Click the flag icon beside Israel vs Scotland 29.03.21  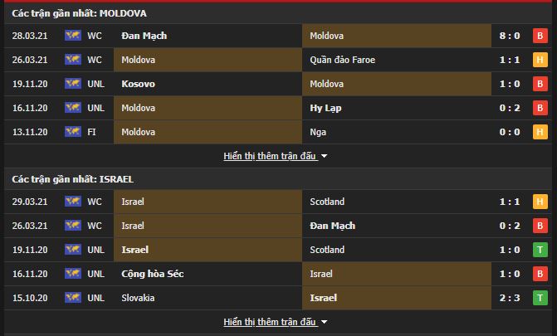72,202
